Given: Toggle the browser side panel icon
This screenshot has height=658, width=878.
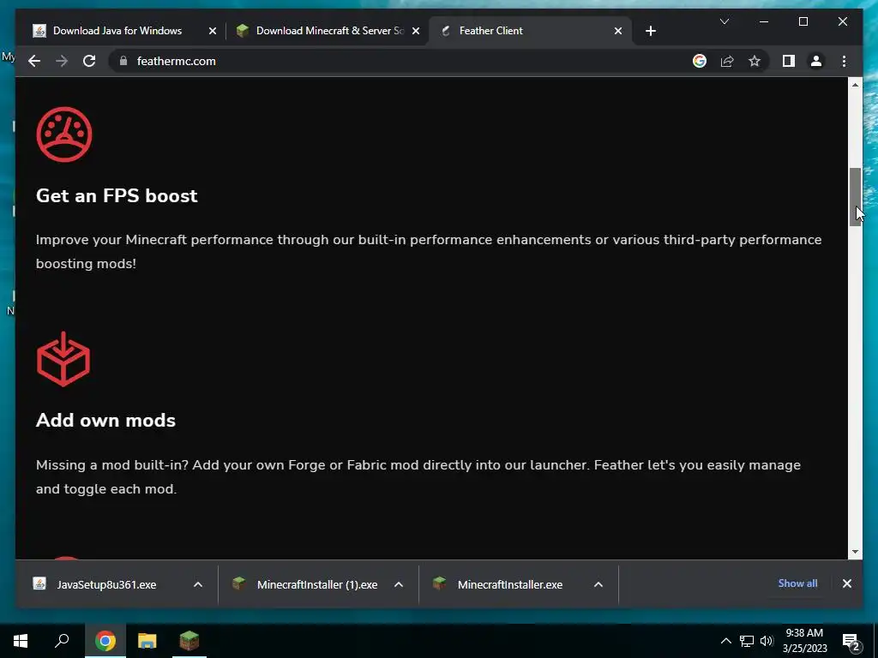Looking at the screenshot, I should coord(789,61).
